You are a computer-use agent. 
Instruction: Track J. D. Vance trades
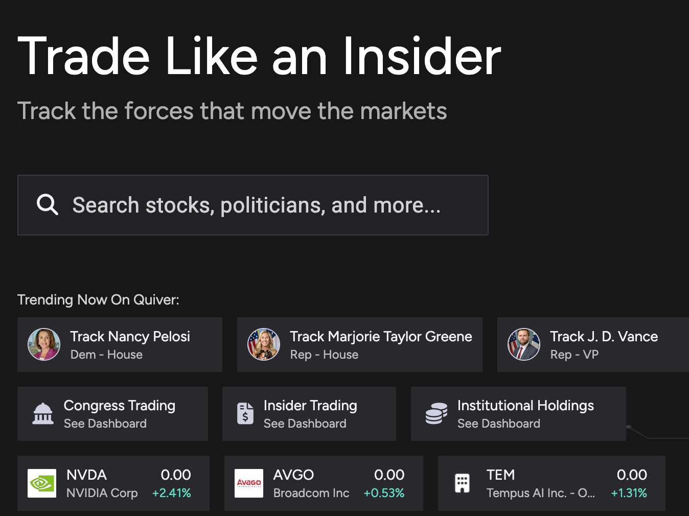(x=593, y=344)
